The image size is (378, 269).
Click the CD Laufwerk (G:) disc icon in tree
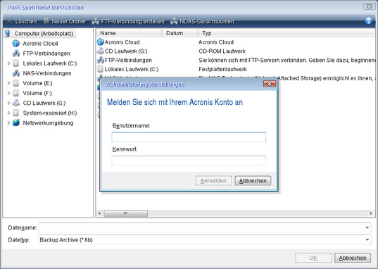tap(16, 103)
